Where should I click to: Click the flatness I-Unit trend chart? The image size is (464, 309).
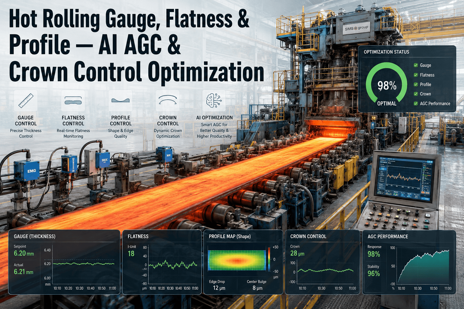click(x=173, y=265)
